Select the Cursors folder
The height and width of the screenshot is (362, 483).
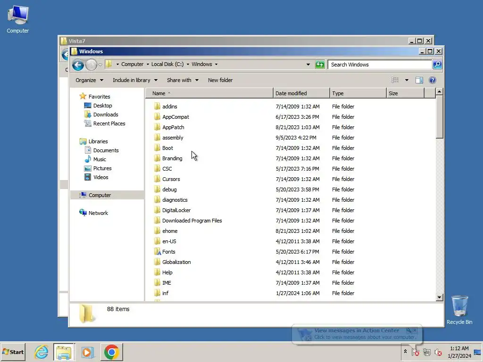(x=171, y=179)
